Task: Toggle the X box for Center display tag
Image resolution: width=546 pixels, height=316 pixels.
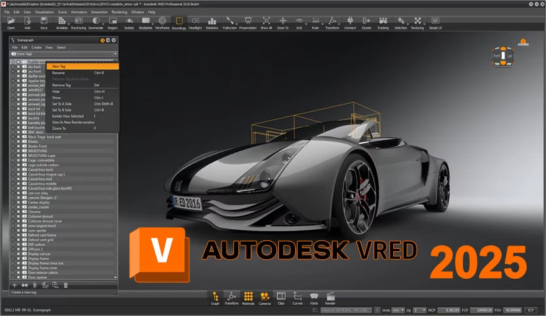Action: [18, 202]
